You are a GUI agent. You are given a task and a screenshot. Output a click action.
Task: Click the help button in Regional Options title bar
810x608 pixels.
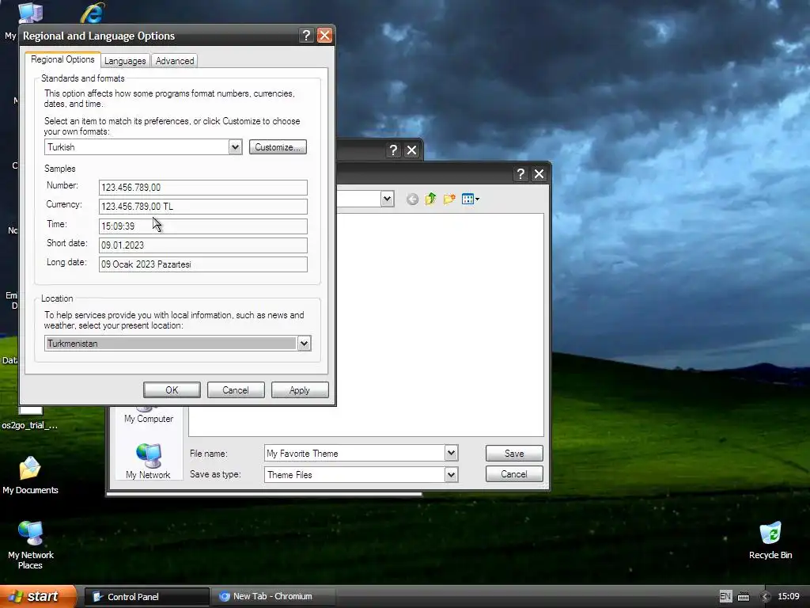pyautogui.click(x=306, y=35)
